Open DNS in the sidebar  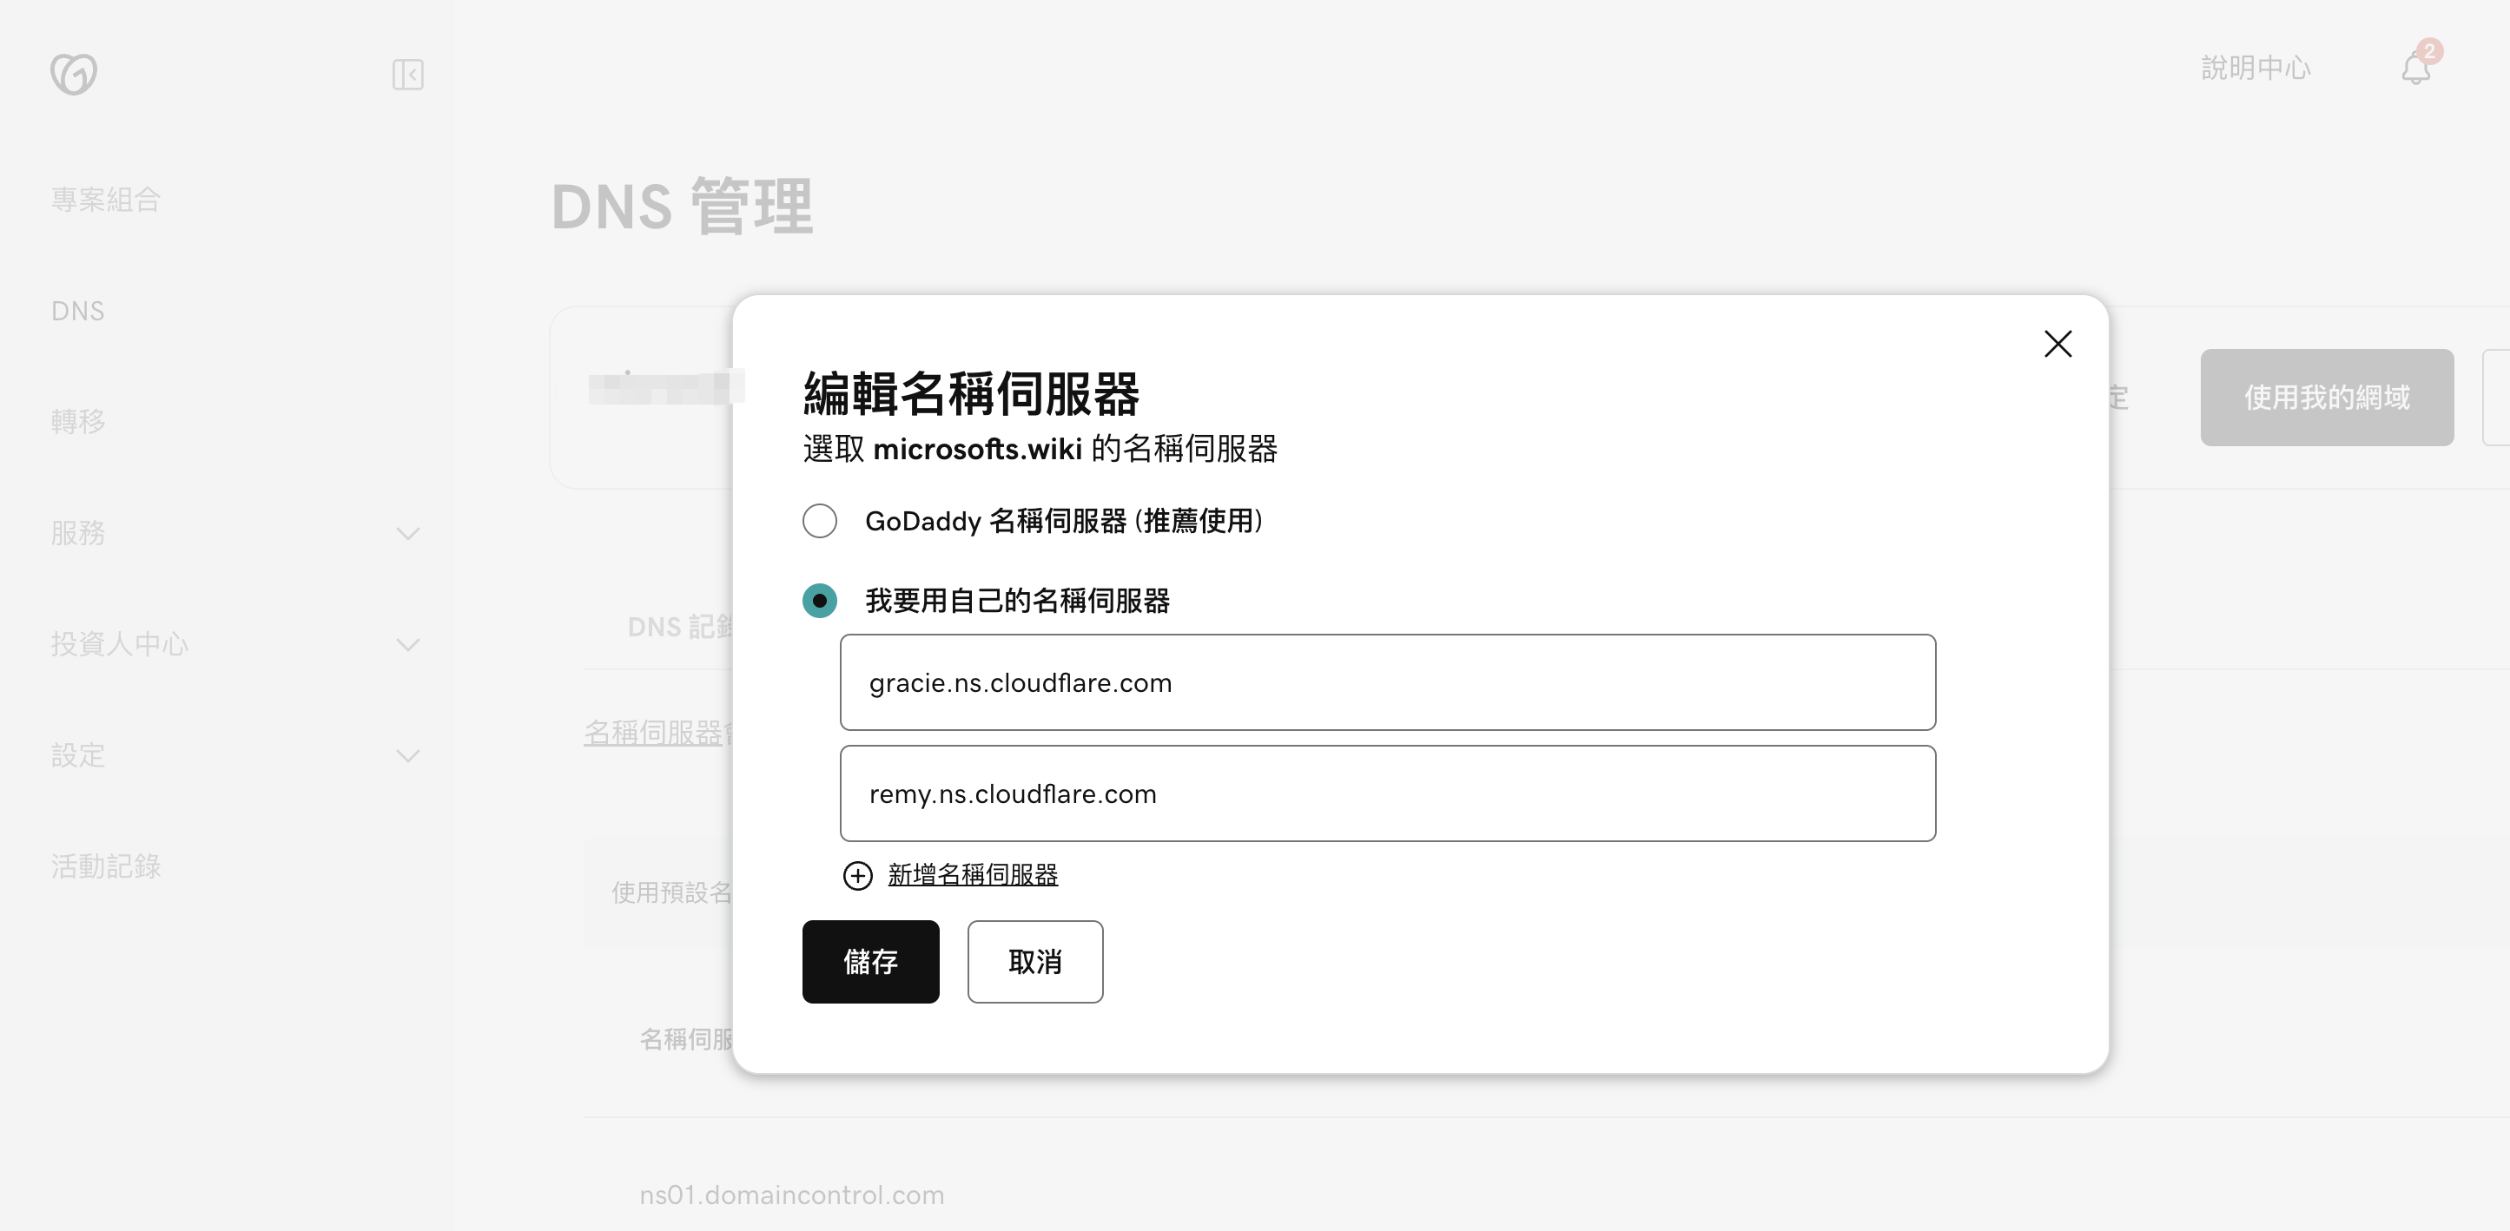(x=78, y=311)
